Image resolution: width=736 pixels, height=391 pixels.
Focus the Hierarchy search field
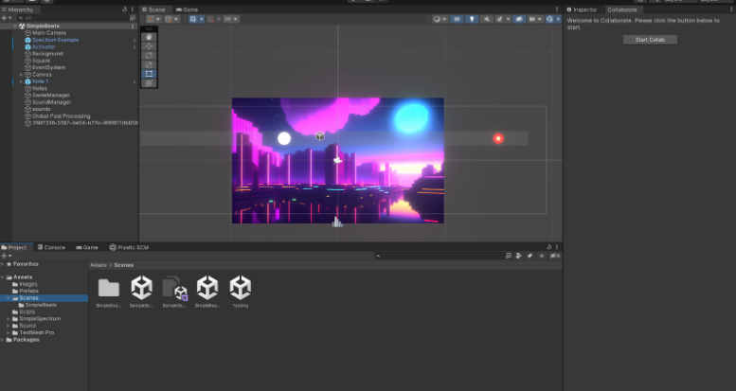pyautogui.click(x=74, y=18)
